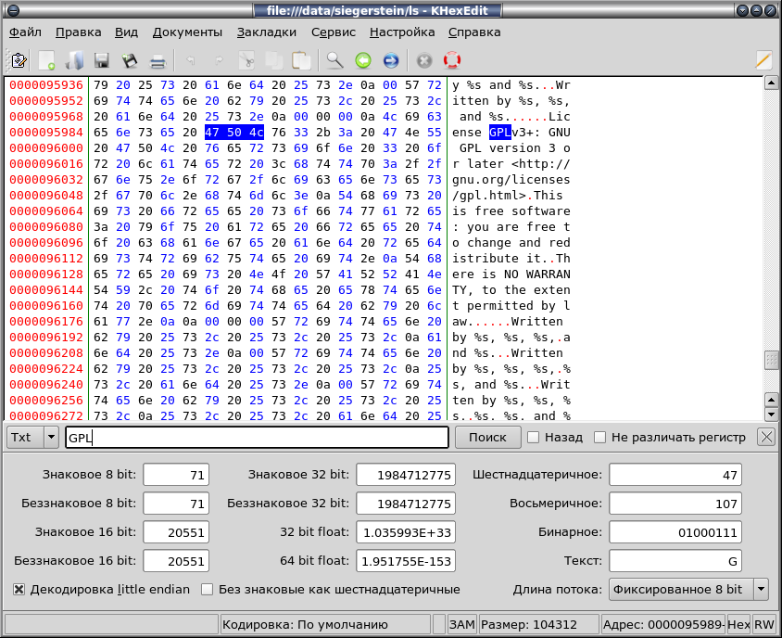Click the Беззнаковое 16 bit value field

(x=176, y=561)
